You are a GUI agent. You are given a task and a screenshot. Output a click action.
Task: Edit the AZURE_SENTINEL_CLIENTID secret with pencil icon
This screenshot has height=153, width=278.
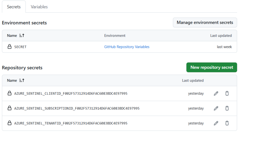216,94
